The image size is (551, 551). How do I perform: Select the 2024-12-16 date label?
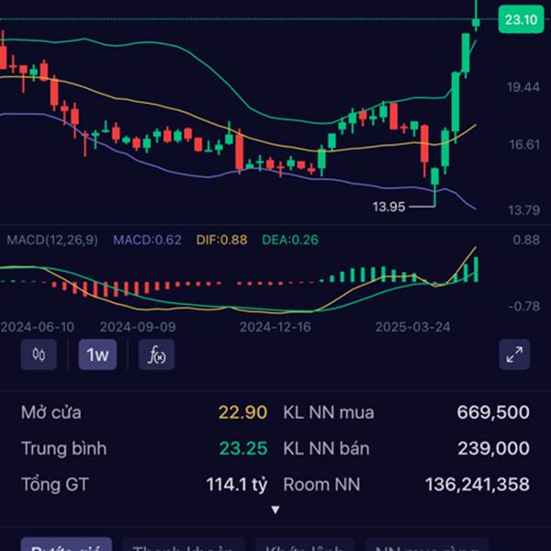(275, 327)
